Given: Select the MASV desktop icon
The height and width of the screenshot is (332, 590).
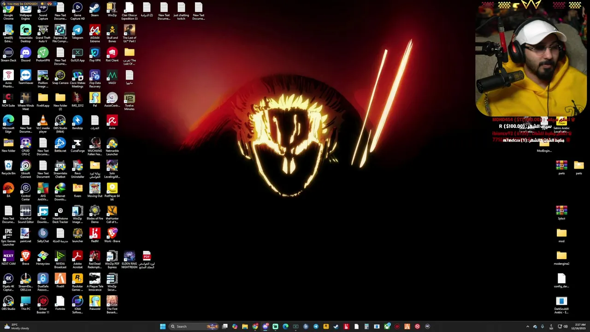Looking at the screenshot, I should pos(112,78).
